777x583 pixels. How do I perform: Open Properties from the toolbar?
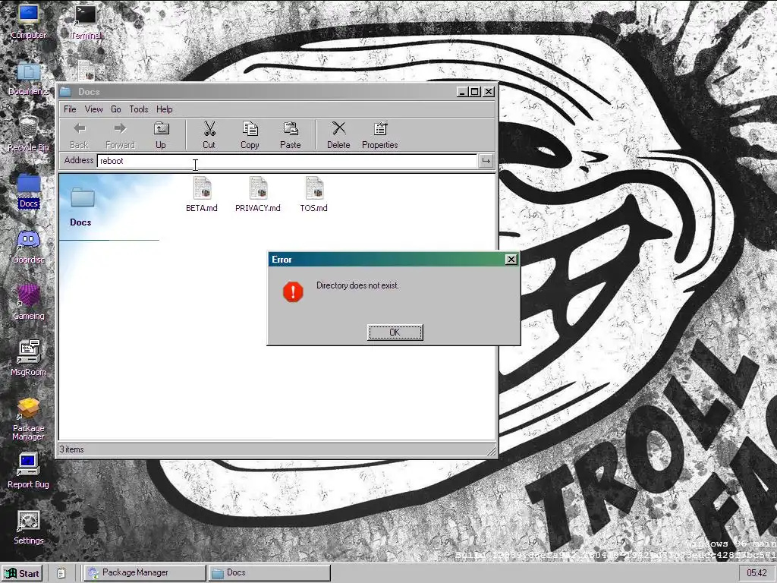[379, 135]
